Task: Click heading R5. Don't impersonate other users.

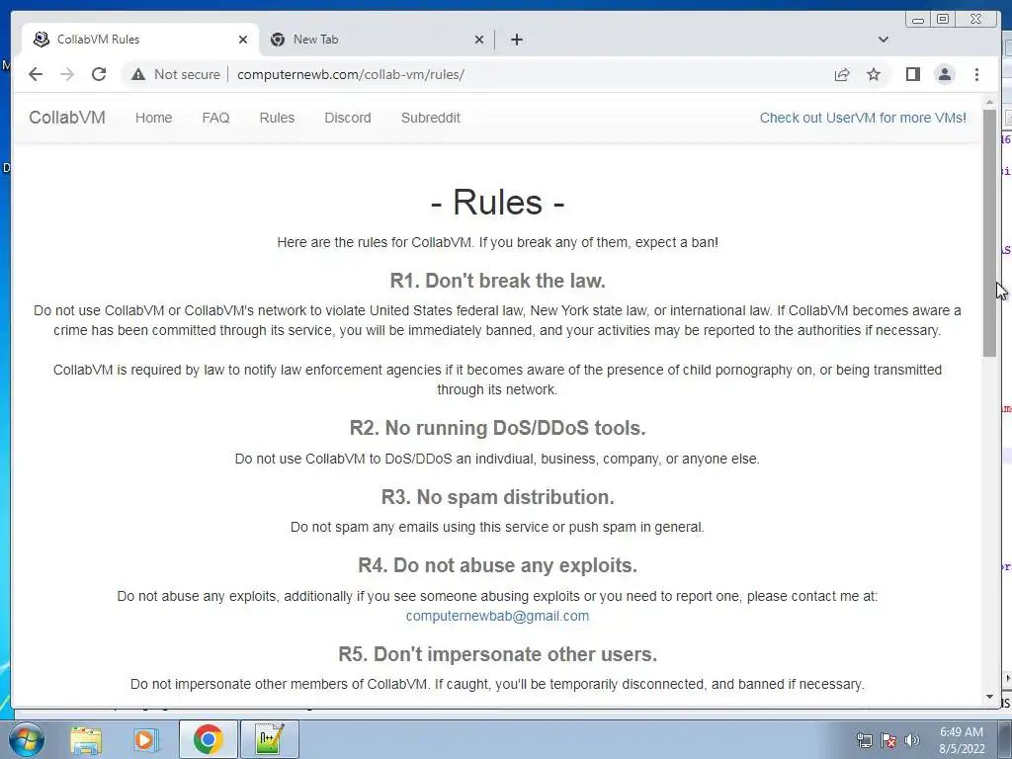Action: pyautogui.click(x=498, y=654)
